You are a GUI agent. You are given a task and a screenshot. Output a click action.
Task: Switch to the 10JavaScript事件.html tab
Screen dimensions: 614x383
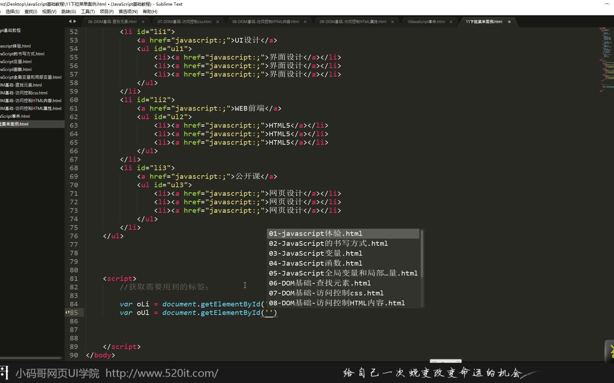426,22
